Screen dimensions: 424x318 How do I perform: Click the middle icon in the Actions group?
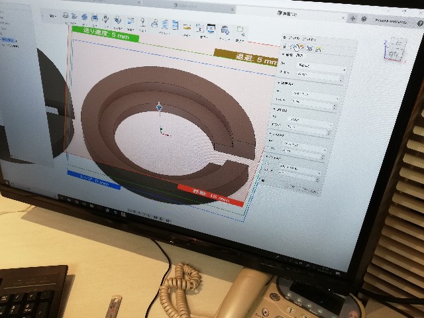[165, 25]
